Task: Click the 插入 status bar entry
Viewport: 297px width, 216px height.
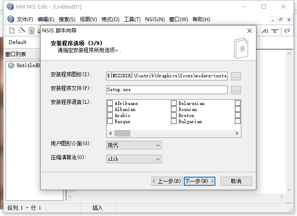Action: 98,208
